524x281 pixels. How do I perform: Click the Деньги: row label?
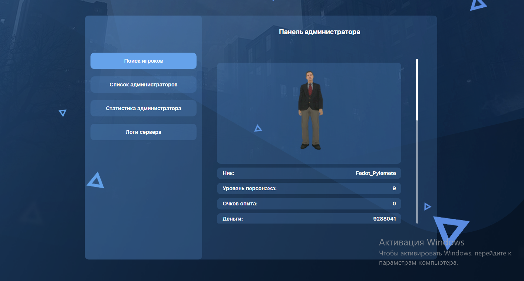[233, 219]
